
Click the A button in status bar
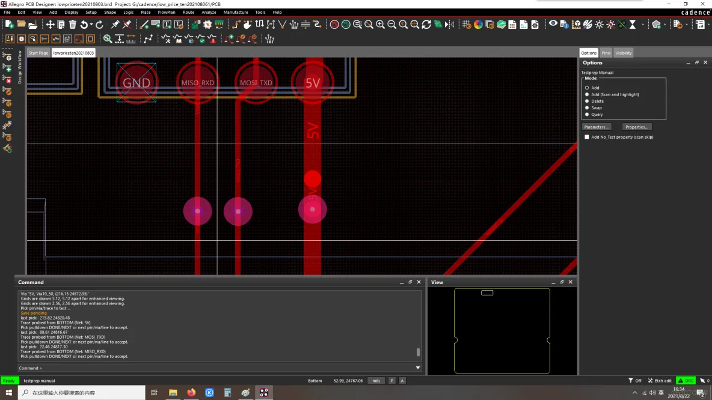402,381
